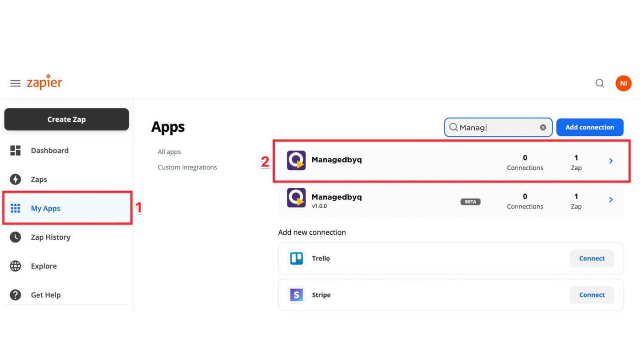Click the search magnifier icon in header
This screenshot has width=641, height=360.
[599, 83]
